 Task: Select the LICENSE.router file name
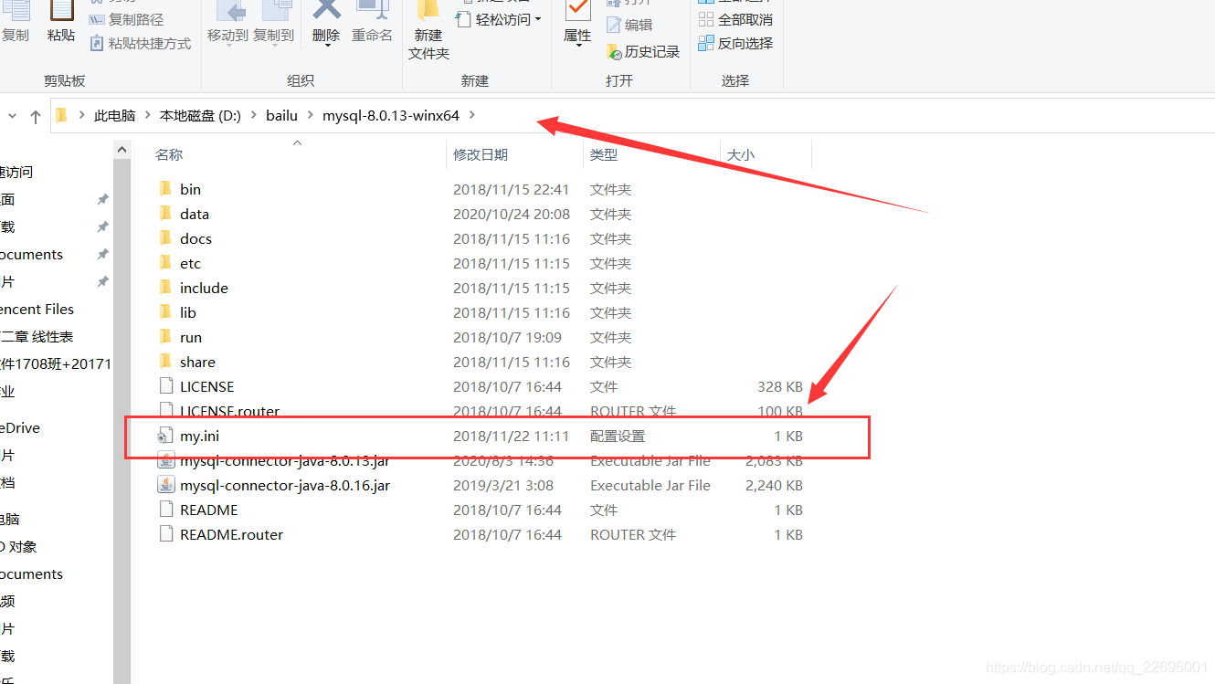coord(230,411)
